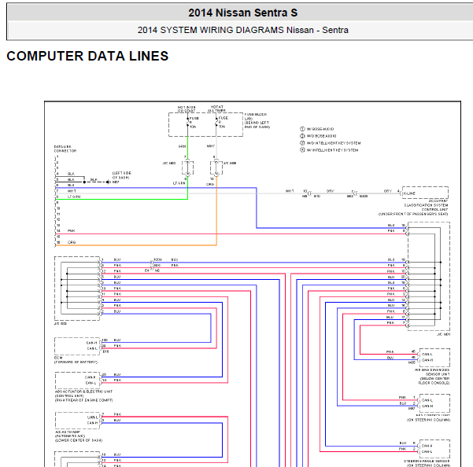This screenshot has width=473, height=467.
Task: Click the ABS actuator CAN-H terminal
Action: (x=91, y=377)
